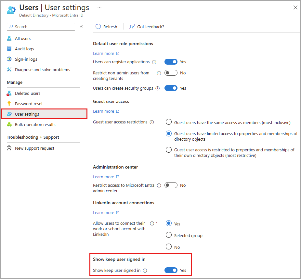The image size is (301, 279).
Task: Open Learn more under LinkedIn account connections
Action: (x=103, y=212)
